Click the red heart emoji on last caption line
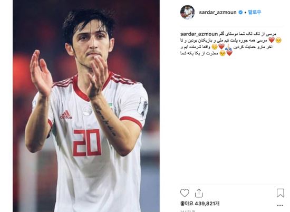The width and height of the screenshot is (290, 212). [229, 53]
